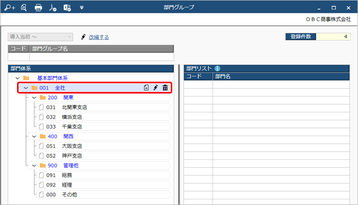Collapse the 001 全社 node

26,88
